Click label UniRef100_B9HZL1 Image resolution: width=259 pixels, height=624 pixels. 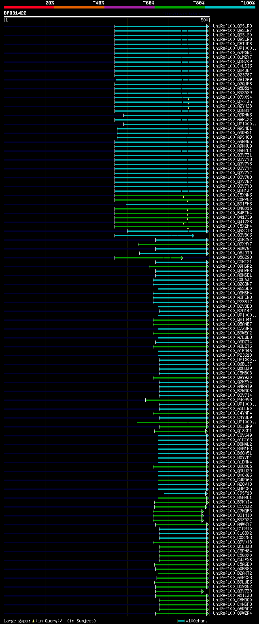pos(232,150)
